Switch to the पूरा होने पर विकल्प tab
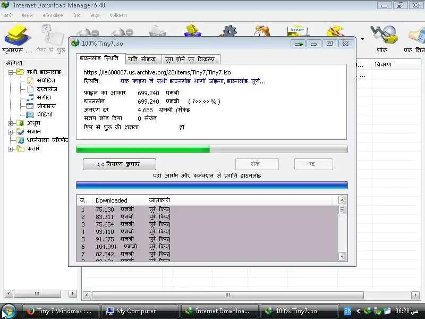The image size is (425, 319). pyautogui.click(x=191, y=59)
